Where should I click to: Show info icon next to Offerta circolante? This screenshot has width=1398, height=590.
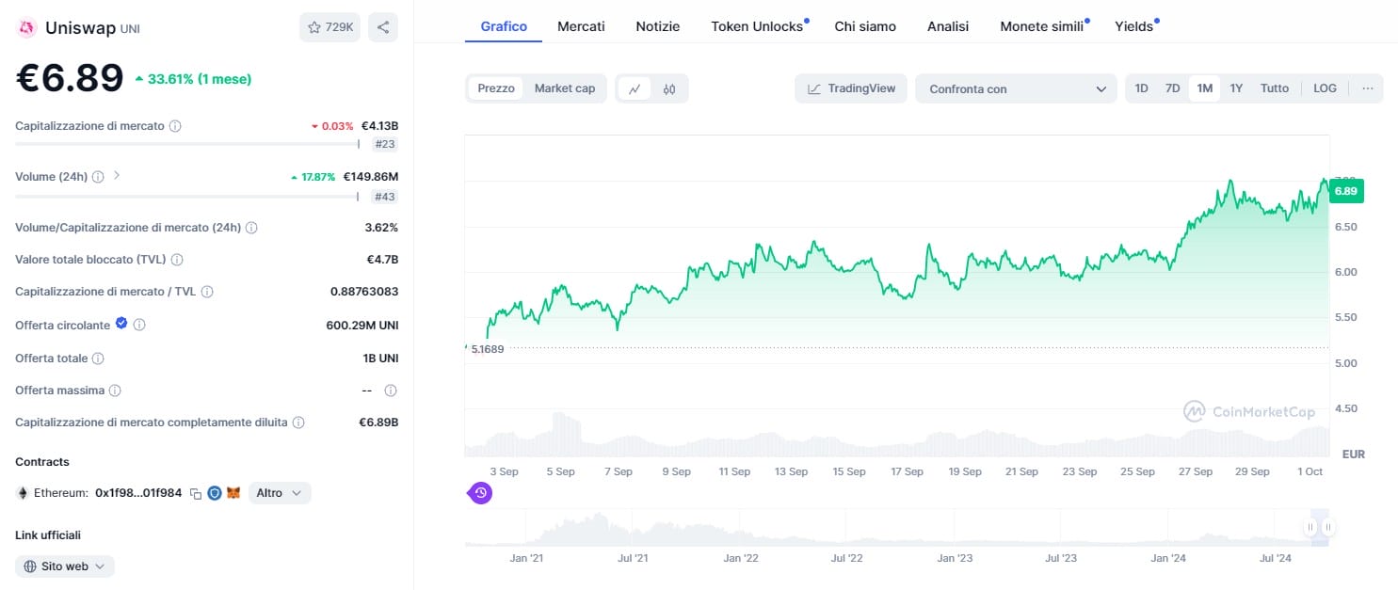click(139, 325)
